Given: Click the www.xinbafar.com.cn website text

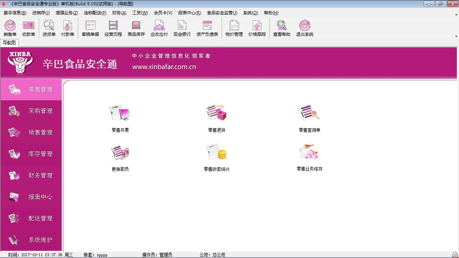Looking at the screenshot, I should click(x=164, y=67).
